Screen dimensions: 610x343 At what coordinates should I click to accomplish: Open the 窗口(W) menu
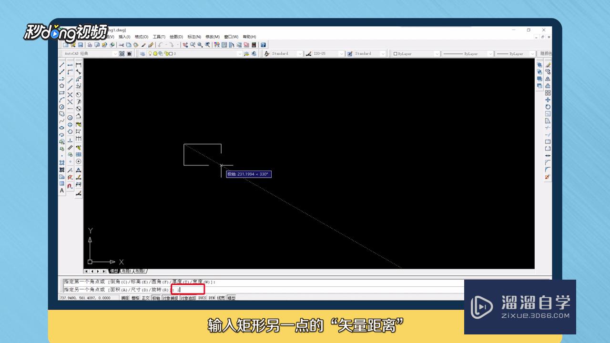pos(231,37)
